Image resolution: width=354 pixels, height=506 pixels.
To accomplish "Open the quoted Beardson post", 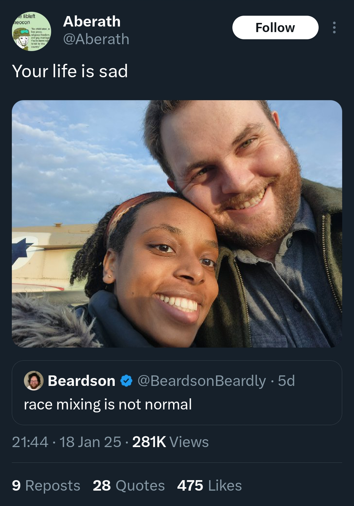I will [x=177, y=393].
